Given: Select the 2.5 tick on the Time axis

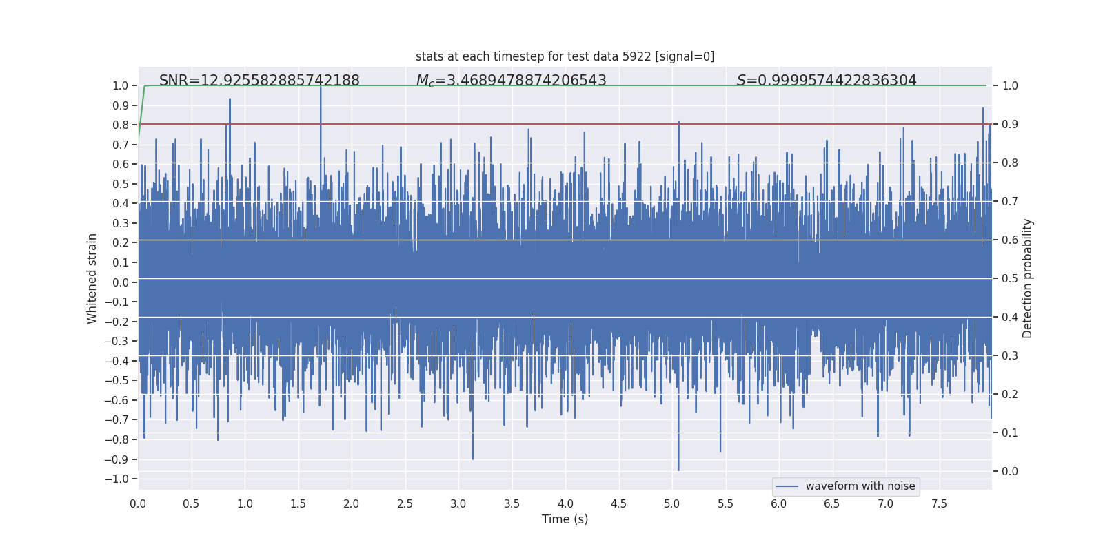Looking at the screenshot, I should click(x=405, y=504).
